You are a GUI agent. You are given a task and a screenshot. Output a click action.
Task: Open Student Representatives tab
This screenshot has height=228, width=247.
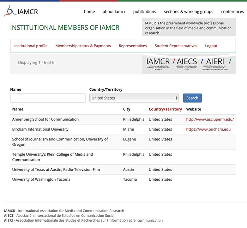click(176, 46)
